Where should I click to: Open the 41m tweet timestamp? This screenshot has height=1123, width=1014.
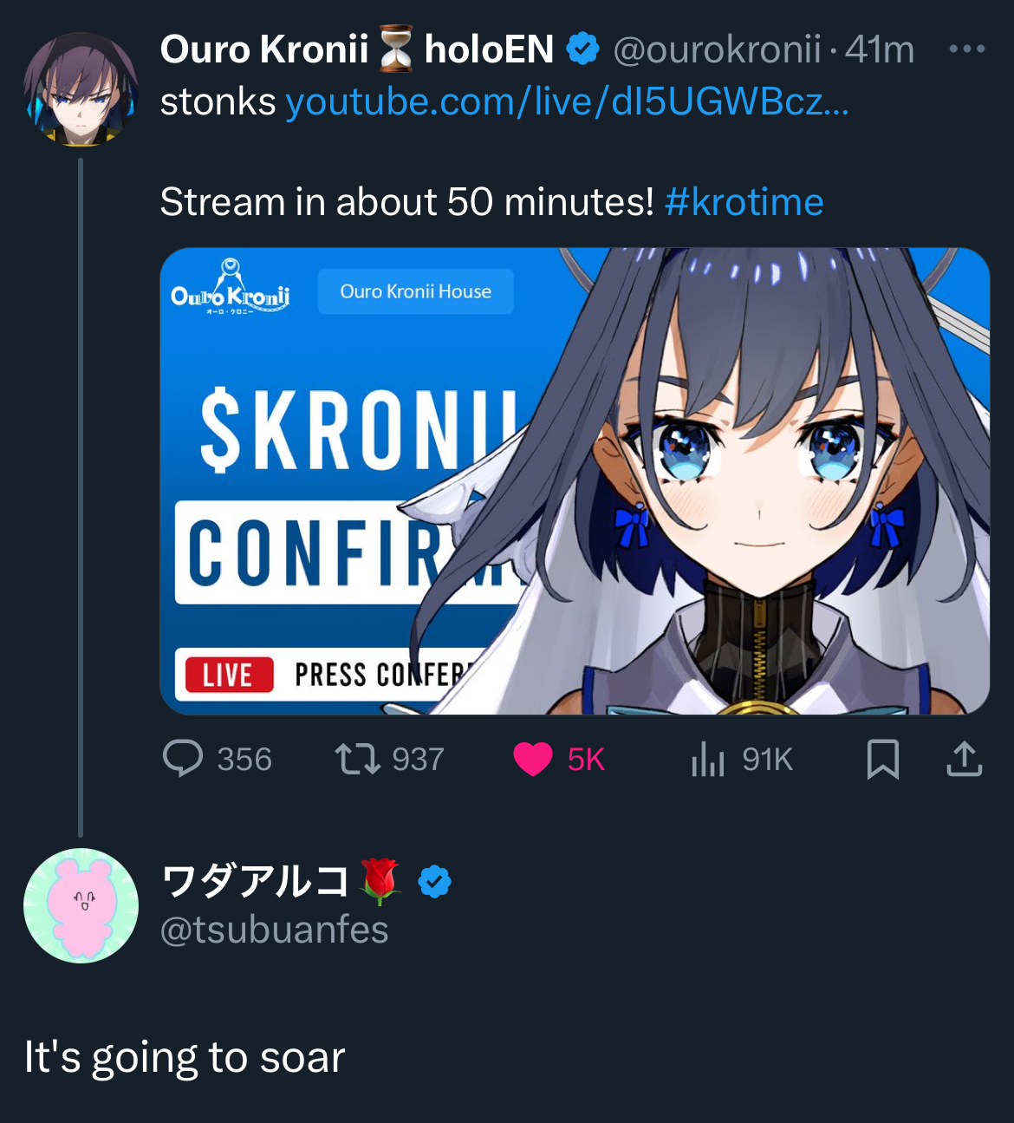[880, 49]
